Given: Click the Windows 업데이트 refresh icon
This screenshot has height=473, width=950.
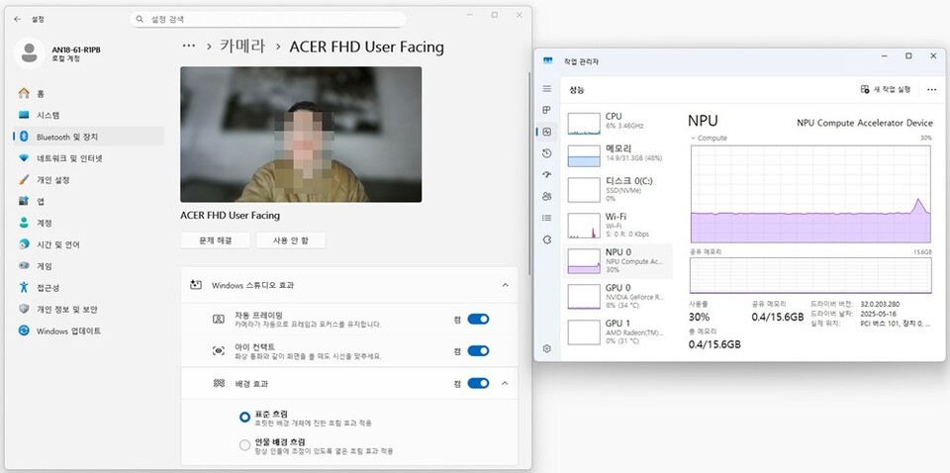Looking at the screenshot, I should (x=24, y=331).
